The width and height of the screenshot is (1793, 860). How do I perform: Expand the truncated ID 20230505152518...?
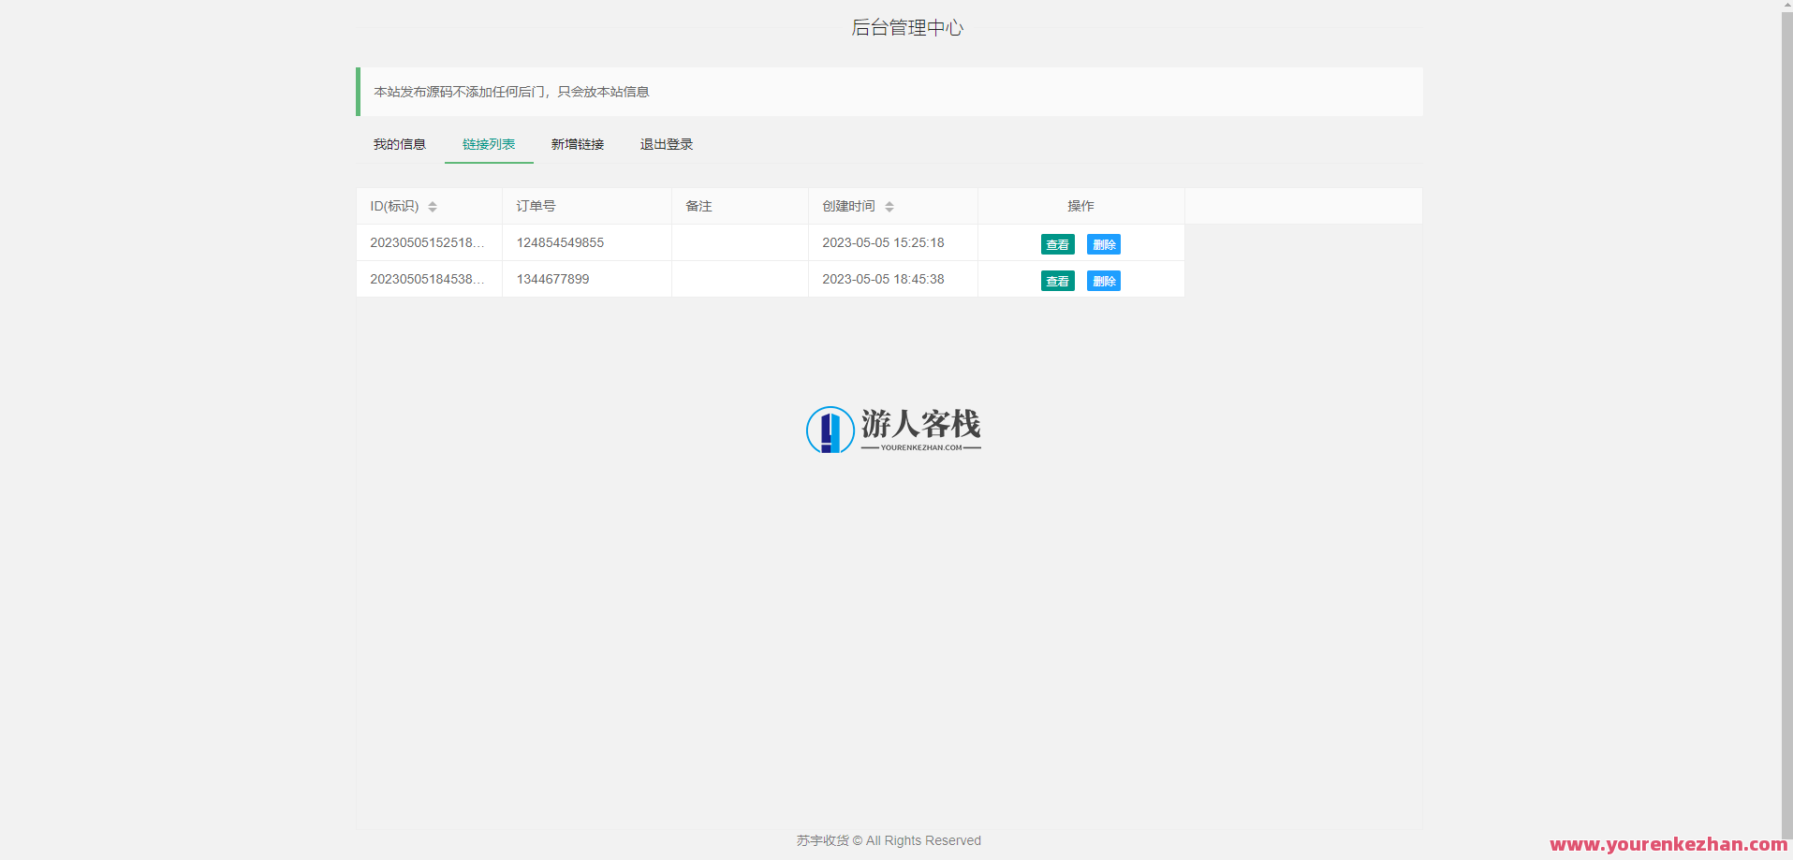click(428, 242)
